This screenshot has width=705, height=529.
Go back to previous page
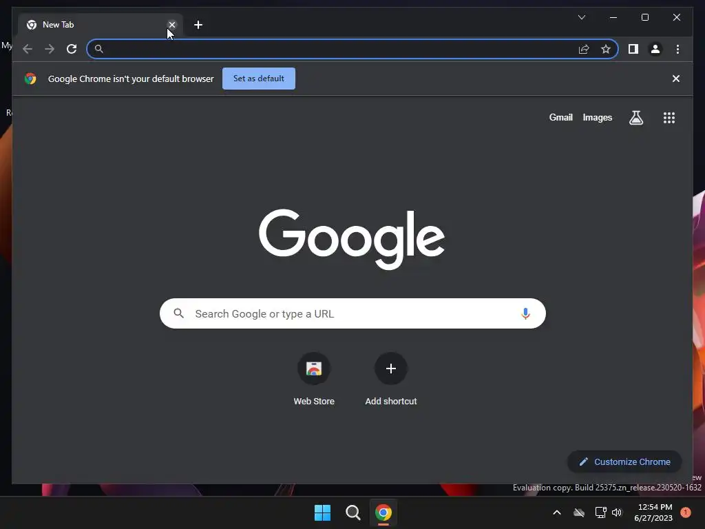[x=28, y=49]
